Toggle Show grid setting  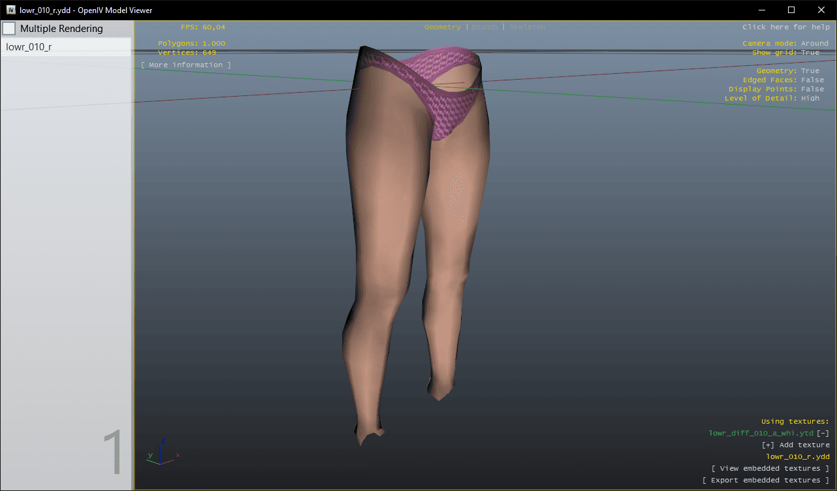[810, 52]
